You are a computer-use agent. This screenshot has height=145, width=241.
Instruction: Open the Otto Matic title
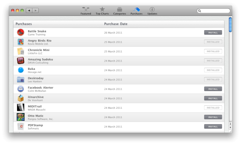click(35, 116)
